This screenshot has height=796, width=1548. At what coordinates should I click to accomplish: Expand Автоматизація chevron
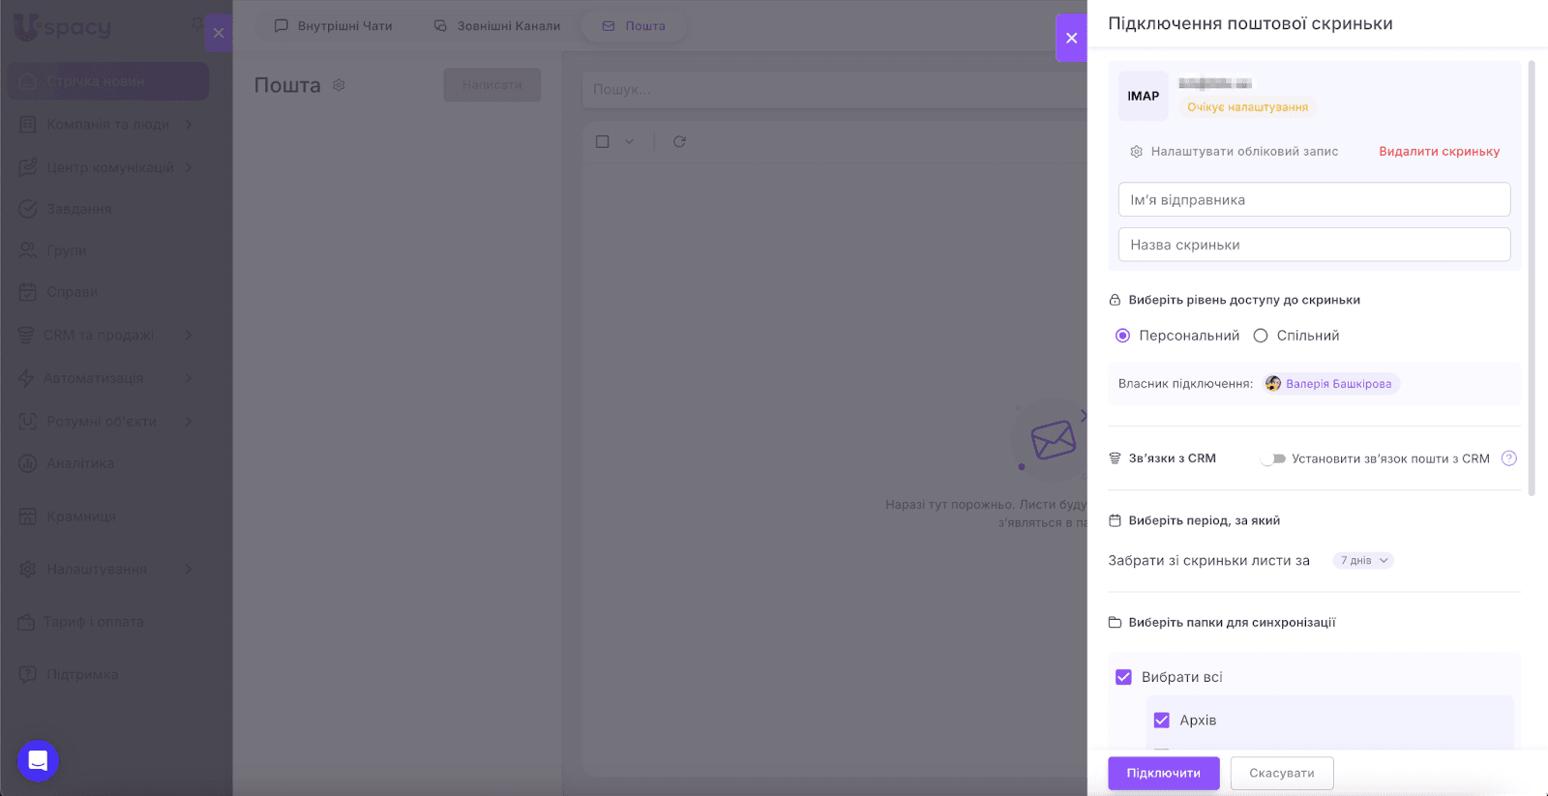[x=189, y=378]
